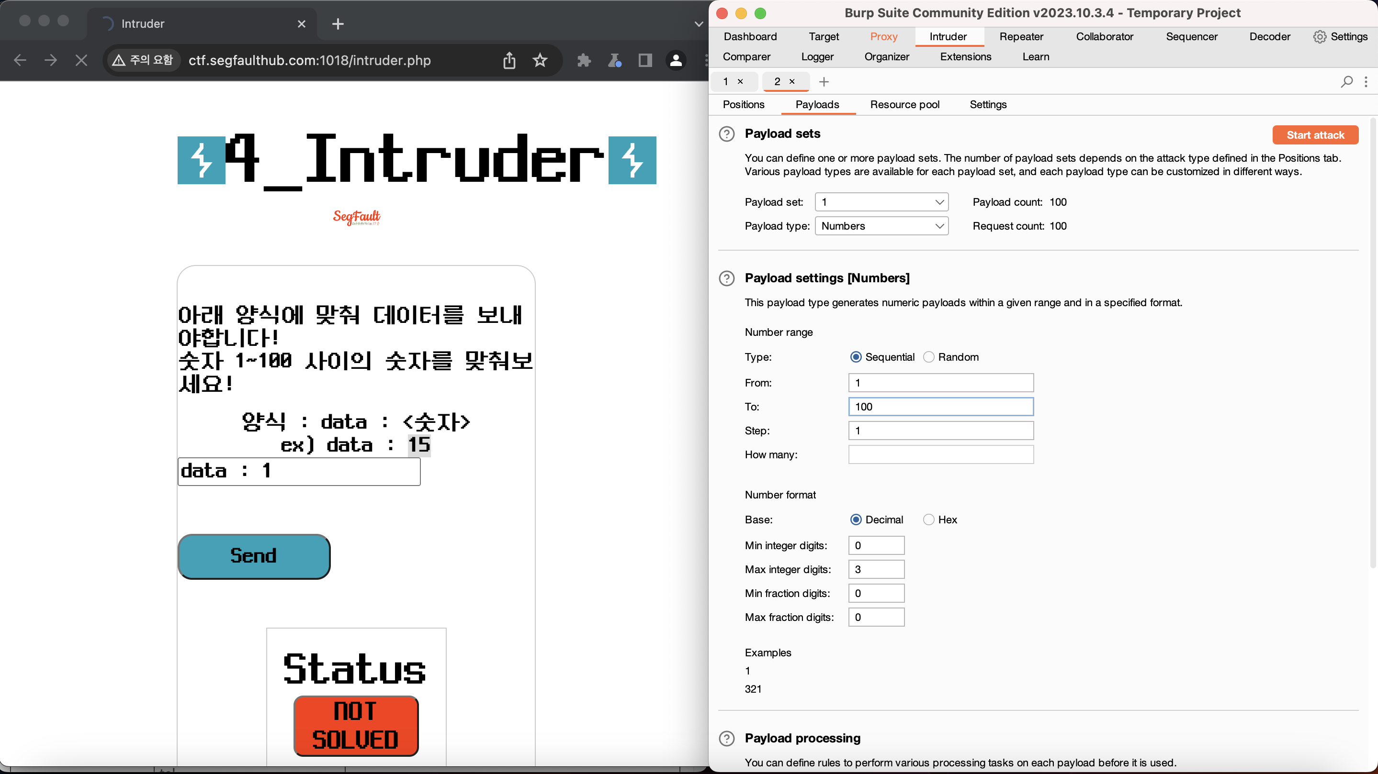The image size is (1378, 774).
Task: Click the Min integer digits field
Action: pos(876,545)
